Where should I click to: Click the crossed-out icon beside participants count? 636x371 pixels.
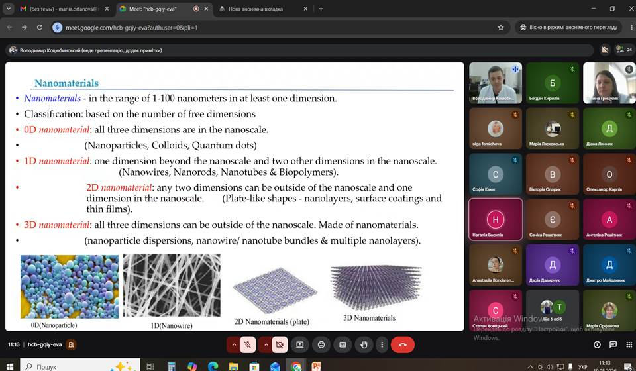(605, 50)
